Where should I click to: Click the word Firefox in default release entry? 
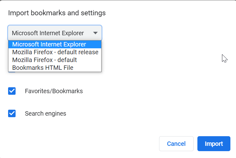(x=44, y=52)
